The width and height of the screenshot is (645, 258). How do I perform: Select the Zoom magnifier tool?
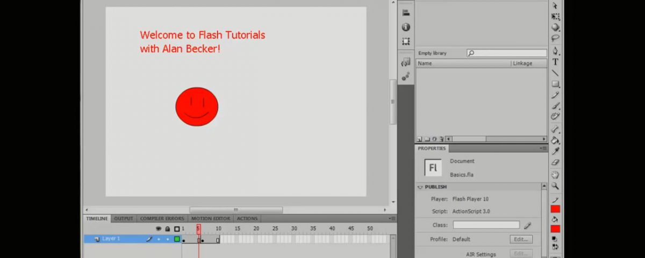point(555,186)
